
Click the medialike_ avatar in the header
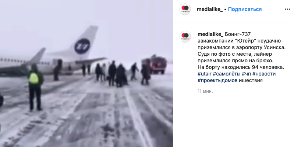click(185, 9)
